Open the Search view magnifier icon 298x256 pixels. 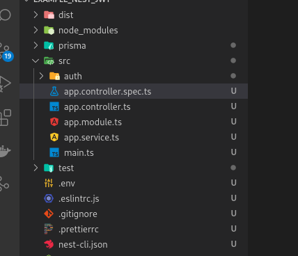pos(5,15)
